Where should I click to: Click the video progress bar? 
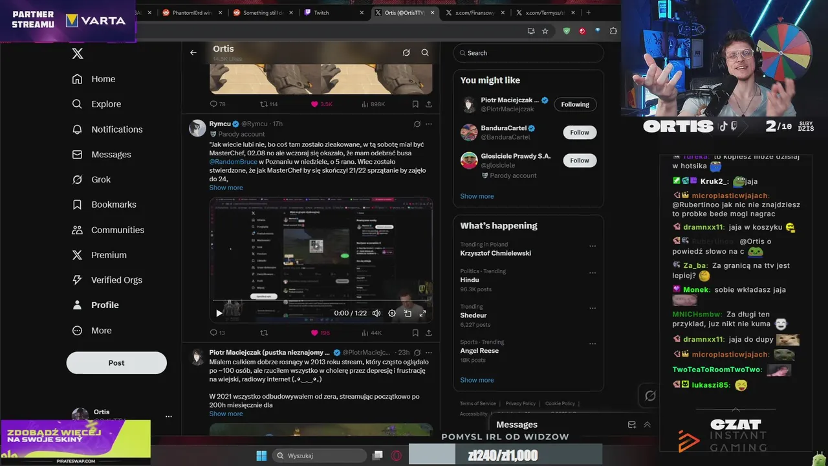321,302
